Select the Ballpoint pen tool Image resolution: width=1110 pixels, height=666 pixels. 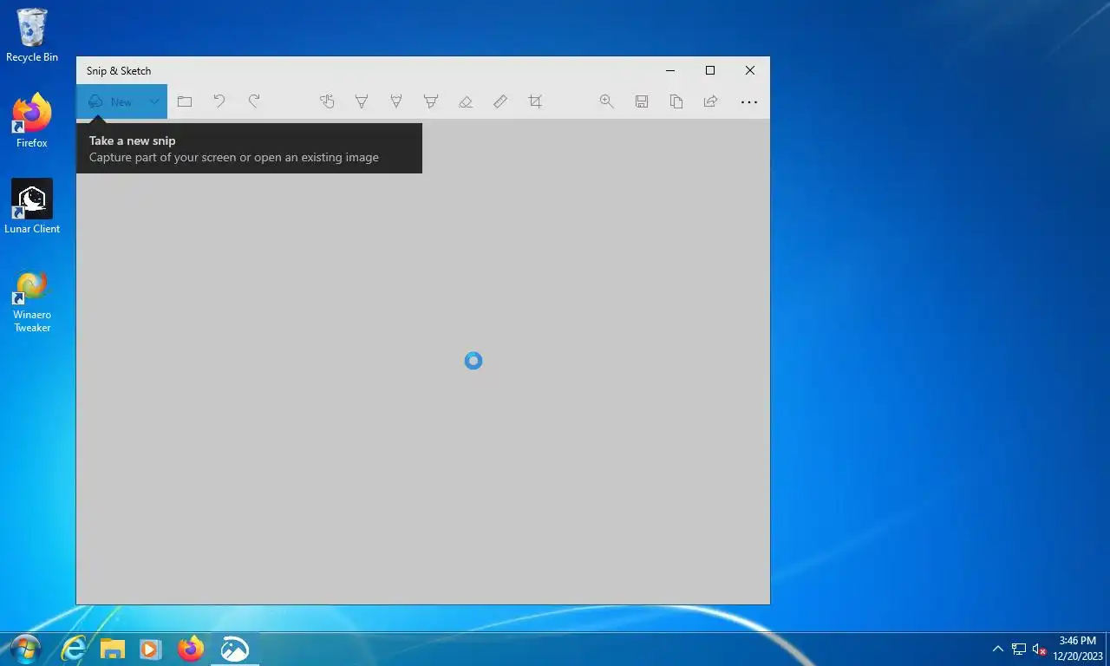point(362,101)
